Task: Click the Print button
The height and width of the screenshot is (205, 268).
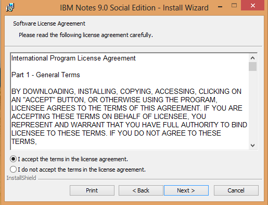Action: click(92, 190)
